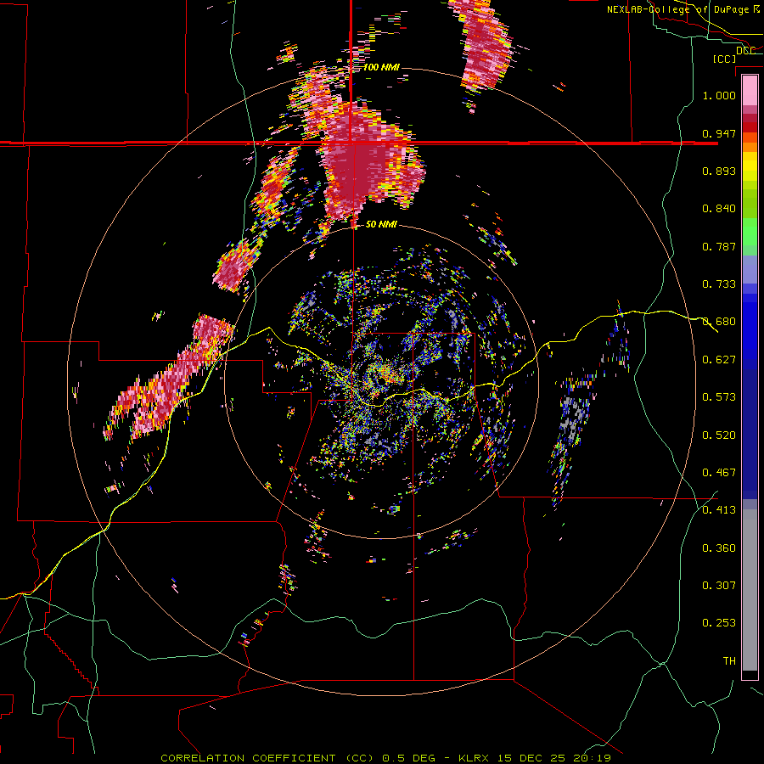Select the 0.360 scale value
Viewport: 764px width, 764px height.
tap(719, 548)
